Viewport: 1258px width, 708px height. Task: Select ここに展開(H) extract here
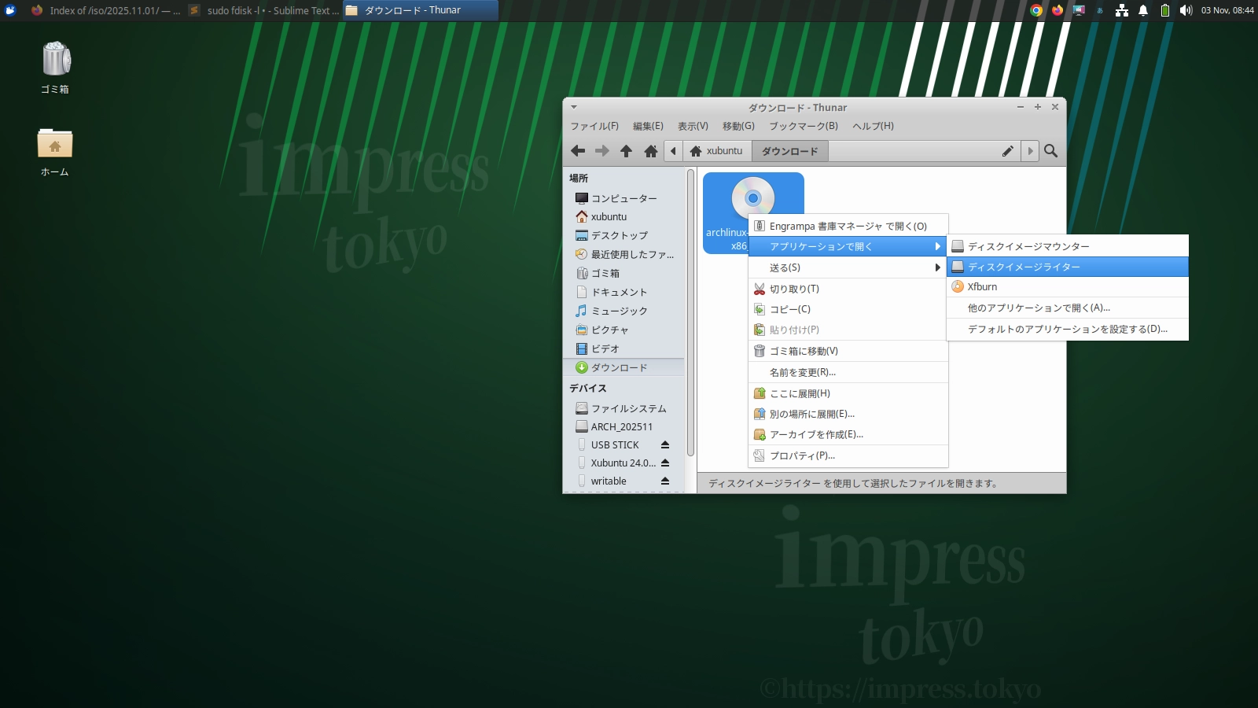coord(848,393)
